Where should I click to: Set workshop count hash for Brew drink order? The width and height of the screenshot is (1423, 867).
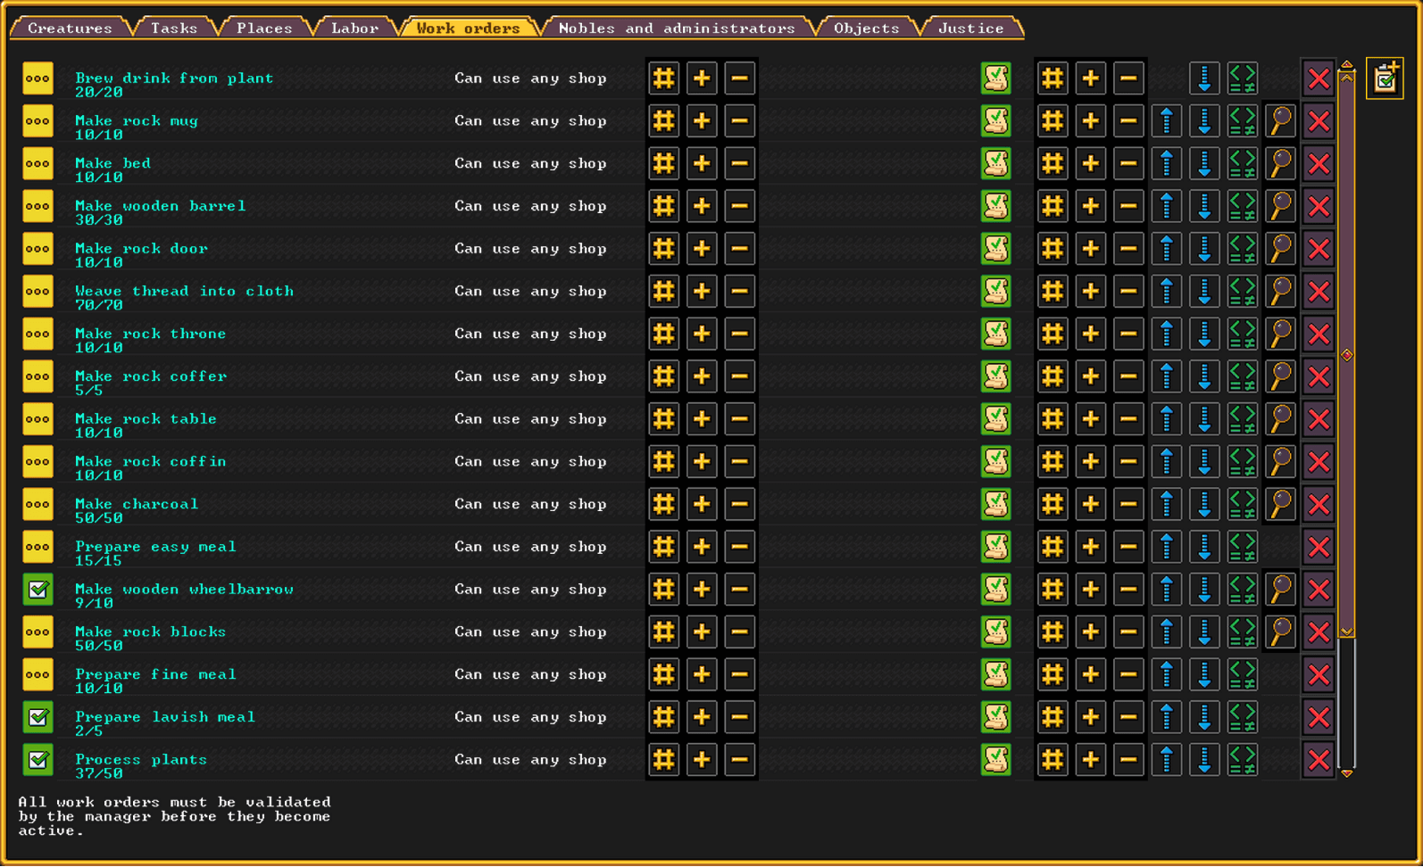click(664, 78)
